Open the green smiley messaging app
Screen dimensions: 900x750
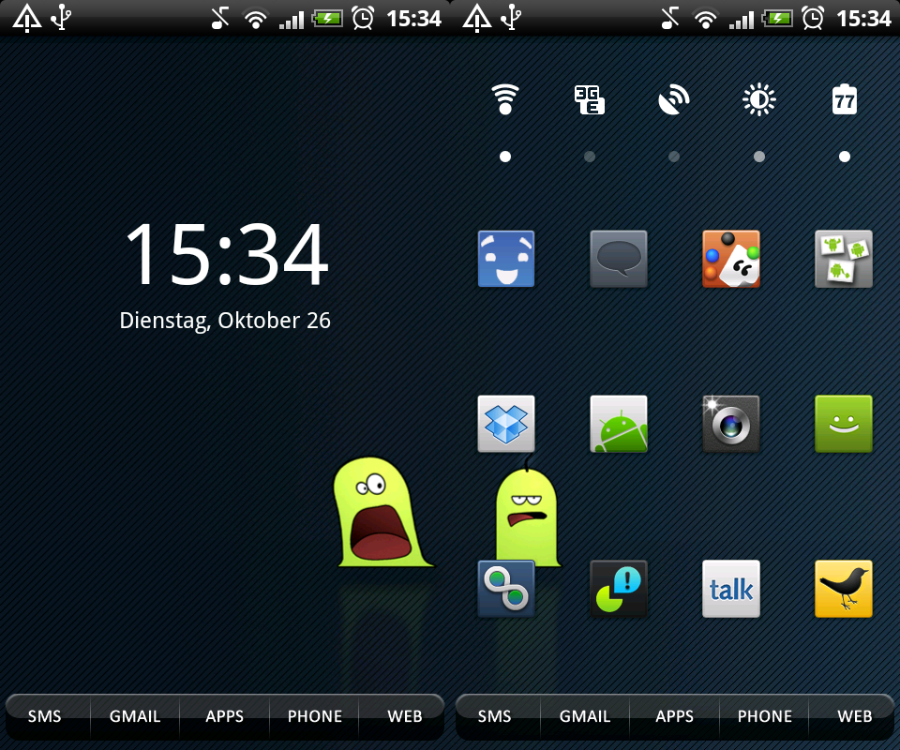pos(844,424)
